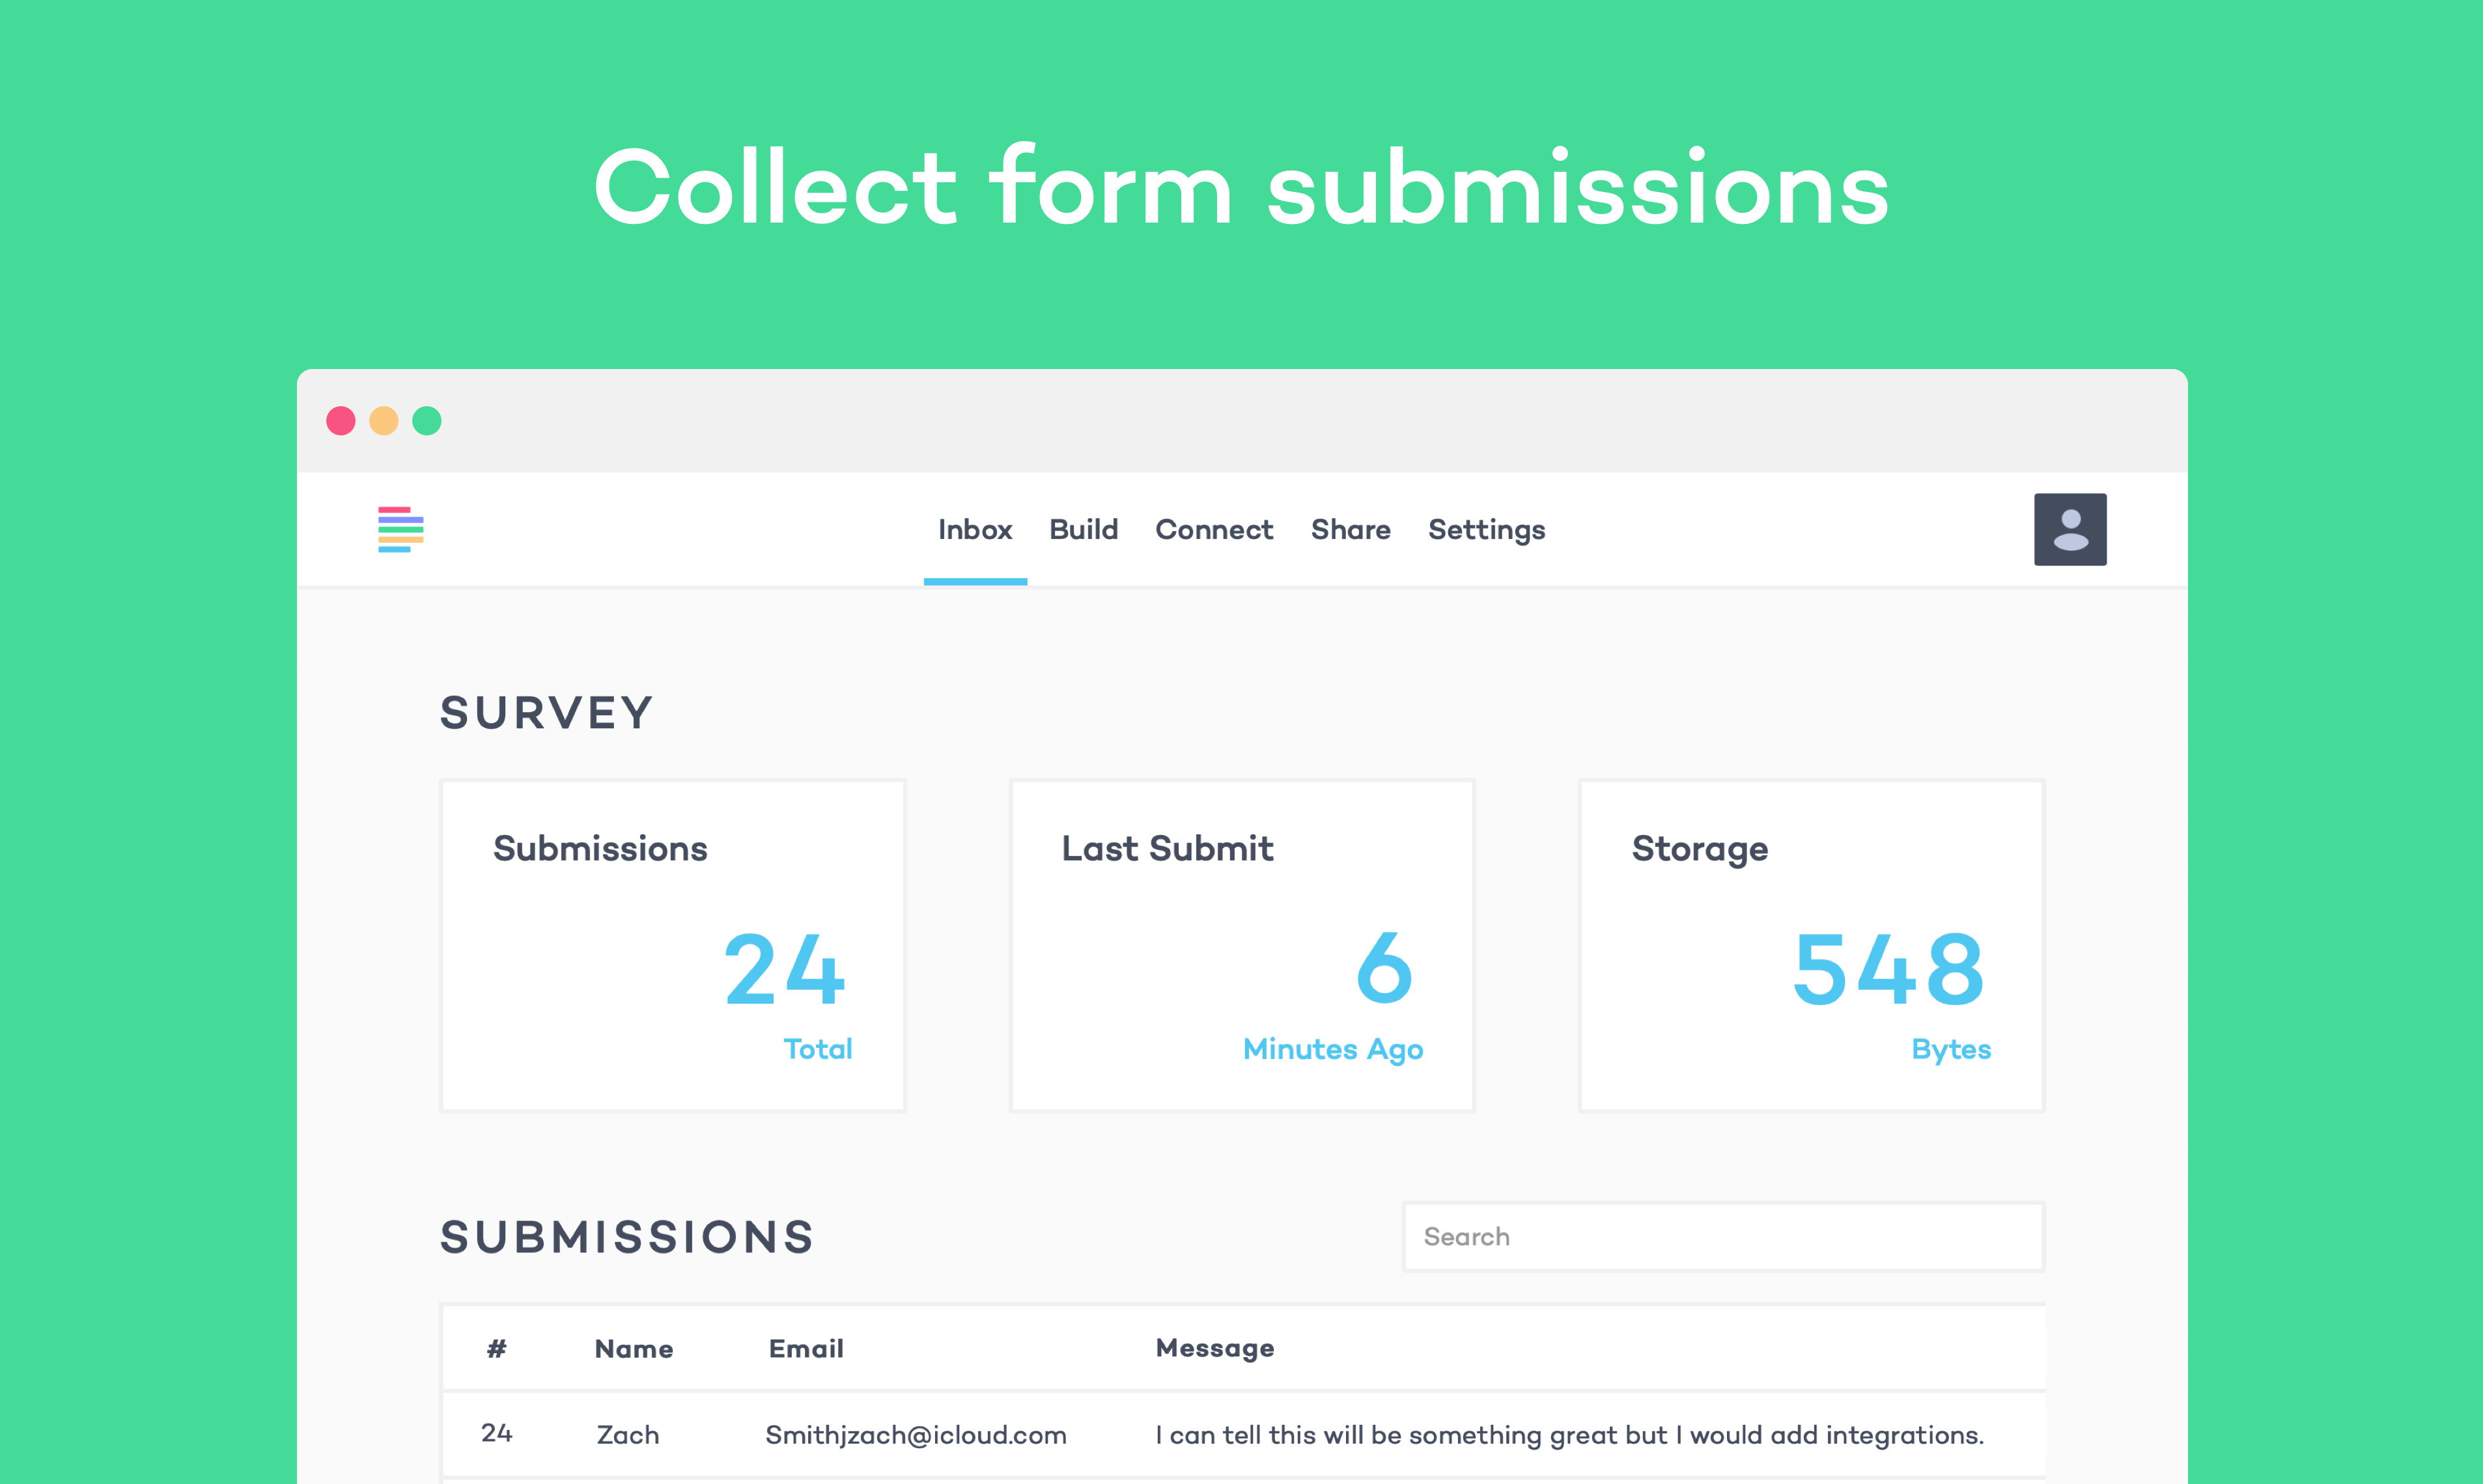2483x1484 pixels.
Task: Switch to the Inbox tab
Action: click(x=974, y=530)
